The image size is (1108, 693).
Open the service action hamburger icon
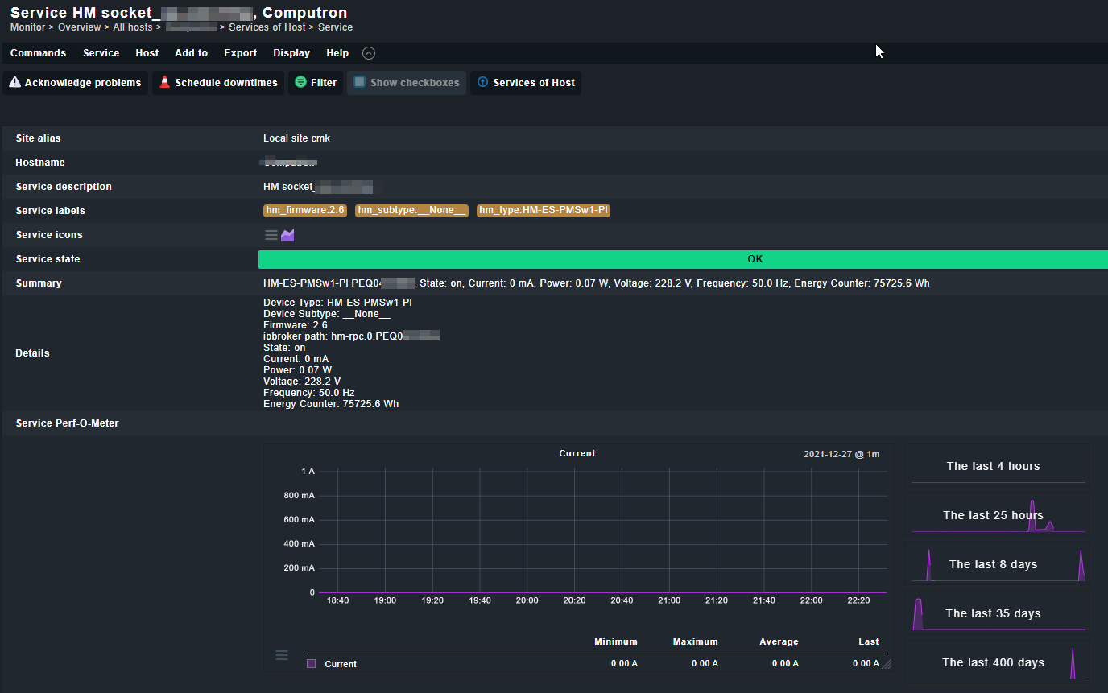pos(271,235)
